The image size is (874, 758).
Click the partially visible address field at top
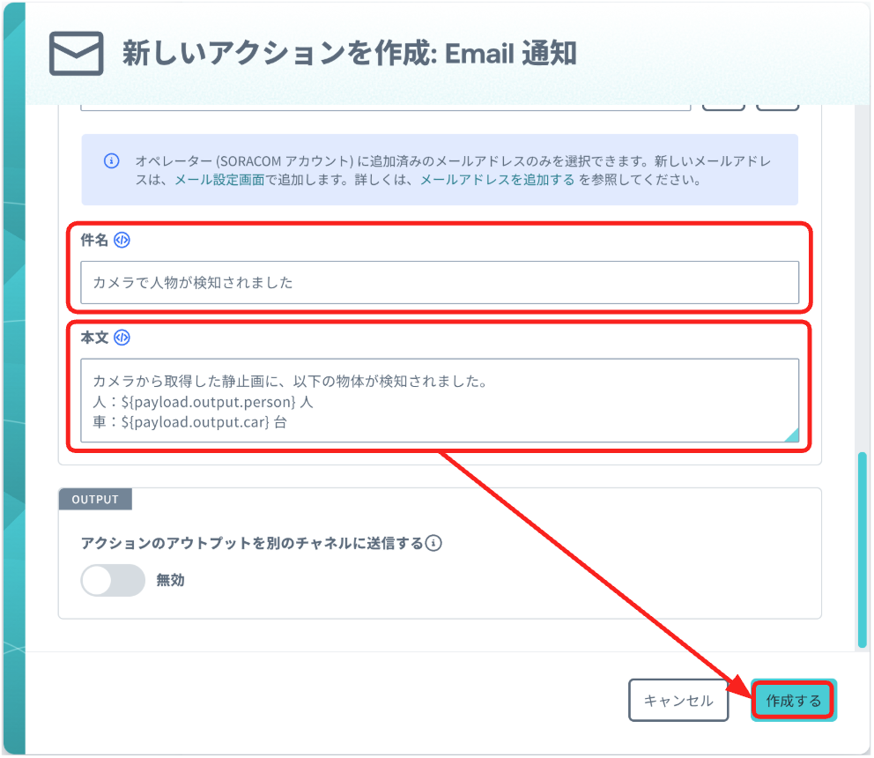[x=385, y=106]
